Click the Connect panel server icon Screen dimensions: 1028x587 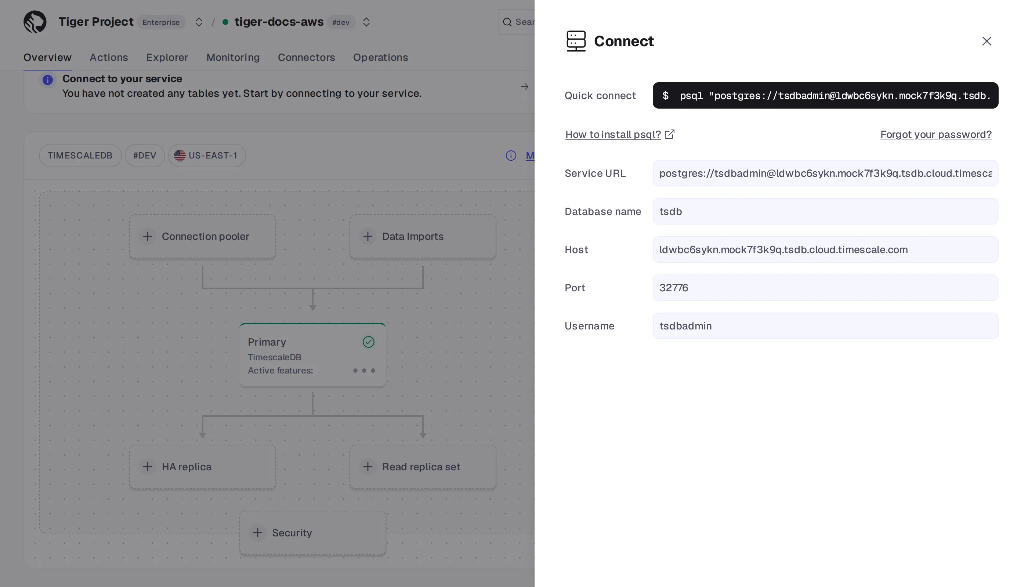[x=576, y=41]
